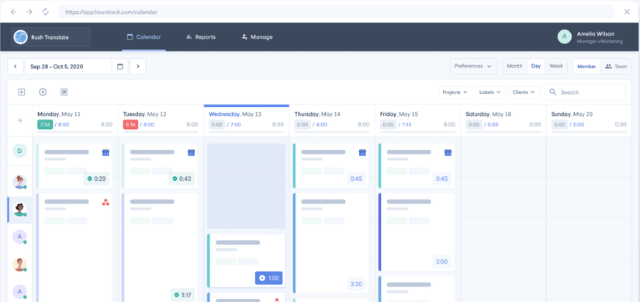Screen dimensions: 640x302
Task: Select the empty placeholder block on Wednesday
Action: (246, 186)
